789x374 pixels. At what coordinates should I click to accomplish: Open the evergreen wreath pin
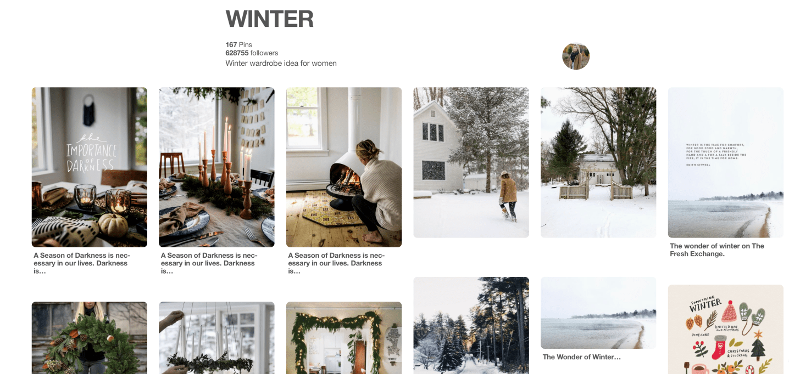click(x=90, y=338)
